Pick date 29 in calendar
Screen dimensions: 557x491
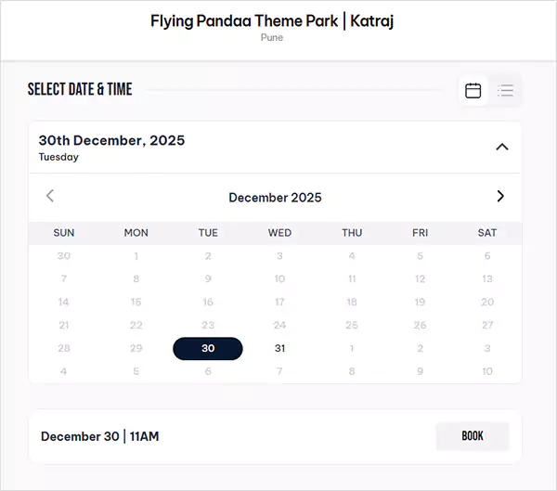pyautogui.click(x=136, y=348)
